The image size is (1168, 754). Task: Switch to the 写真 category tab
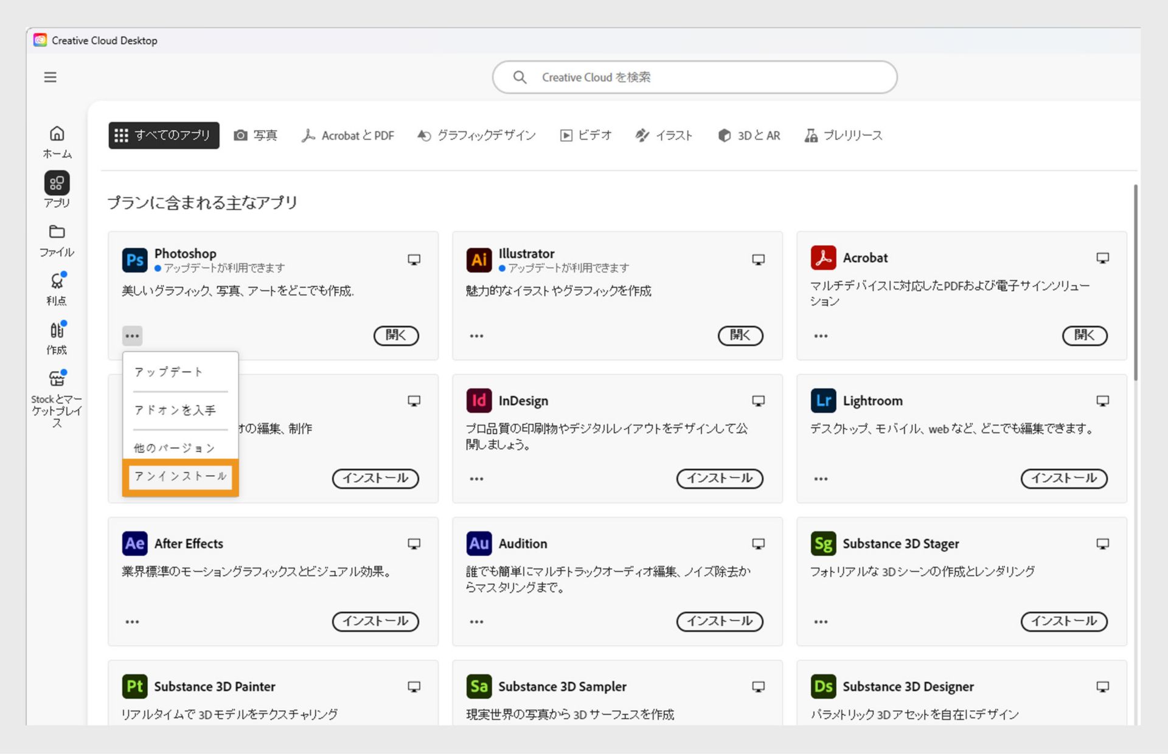pos(255,135)
